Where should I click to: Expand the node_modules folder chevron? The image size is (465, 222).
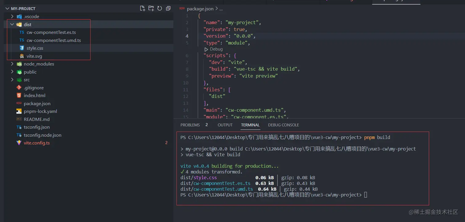click(12, 64)
